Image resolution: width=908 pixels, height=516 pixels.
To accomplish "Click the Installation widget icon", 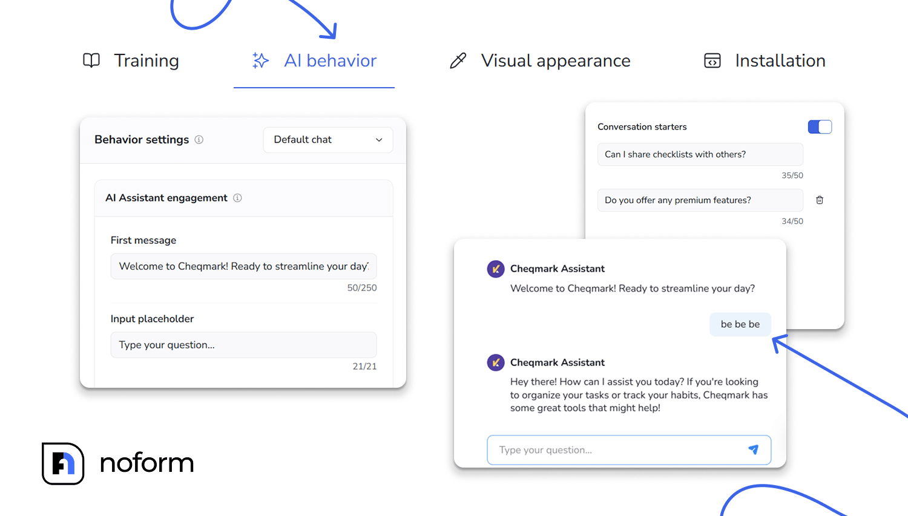I will pos(712,60).
